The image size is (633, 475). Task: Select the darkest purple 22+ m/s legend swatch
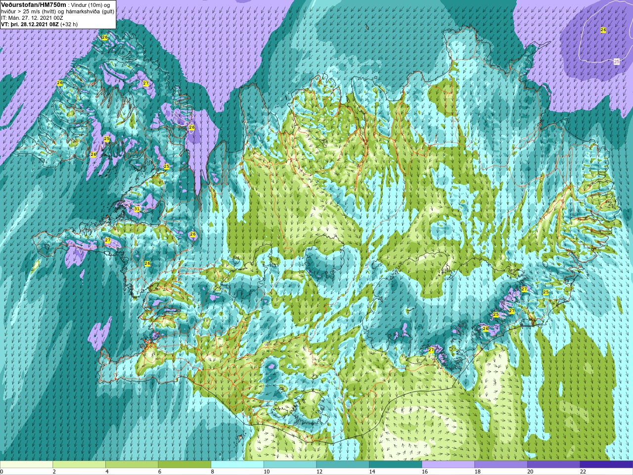pos(606,464)
